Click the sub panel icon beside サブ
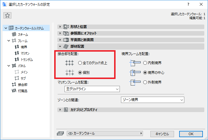 pyautogui.click(x=17, y=78)
